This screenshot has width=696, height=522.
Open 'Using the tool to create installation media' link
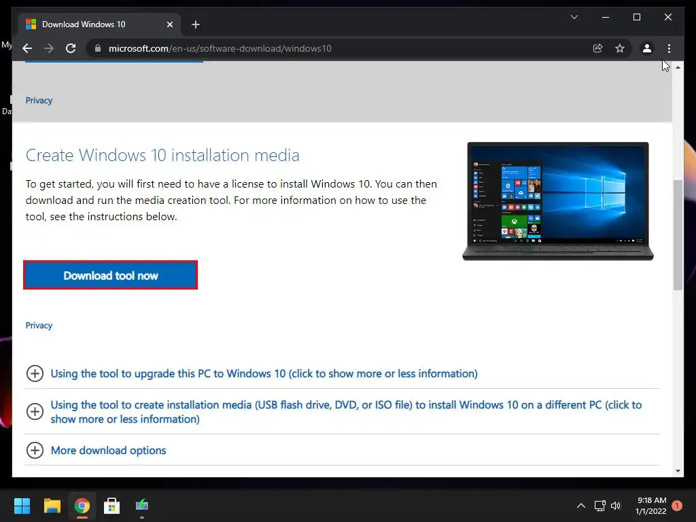coord(346,412)
